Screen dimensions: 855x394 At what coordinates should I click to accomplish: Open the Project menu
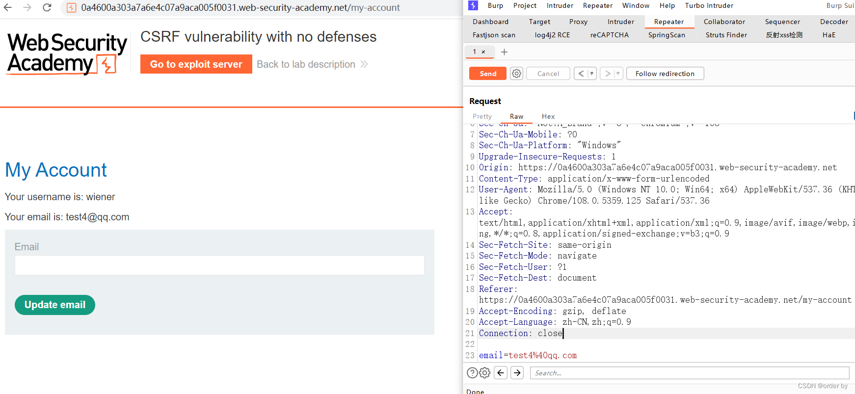pos(525,5)
